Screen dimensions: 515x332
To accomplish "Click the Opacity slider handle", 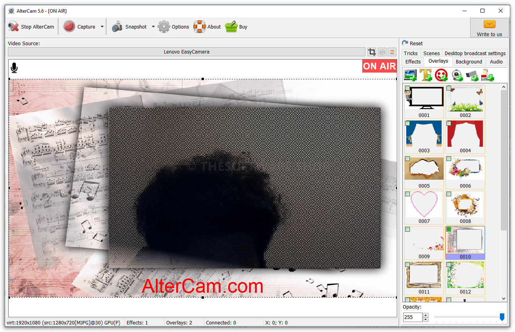I will click(x=502, y=317).
